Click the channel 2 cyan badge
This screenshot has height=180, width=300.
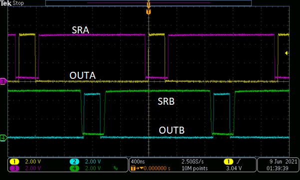point(74,162)
